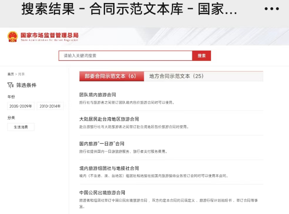Open the 大陆居民赴台湾地区旅游合同 entry
289x214 pixels.
[109, 119]
